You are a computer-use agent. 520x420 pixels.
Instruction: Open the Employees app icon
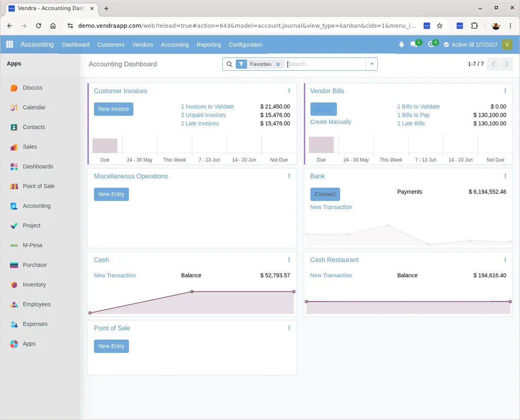coord(14,305)
